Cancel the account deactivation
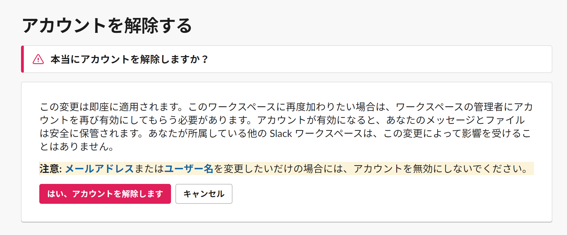This screenshot has height=235, width=567. pos(203,194)
